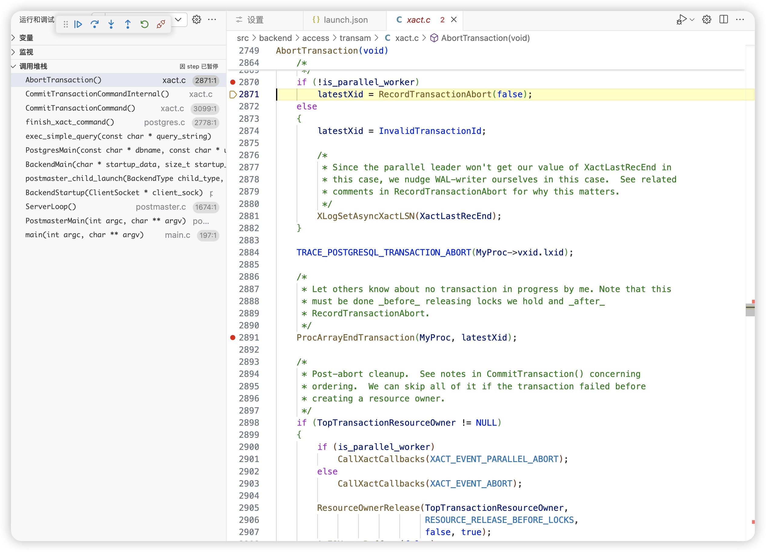
Task: Disconnect the debugger with plug icon
Action: coord(161,24)
